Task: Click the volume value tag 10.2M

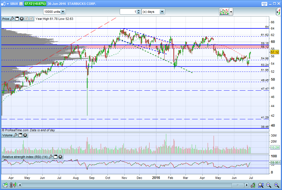Action: coord(275,147)
